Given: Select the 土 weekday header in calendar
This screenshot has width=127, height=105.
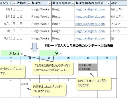Looking at the screenshot, I should click(107, 58).
